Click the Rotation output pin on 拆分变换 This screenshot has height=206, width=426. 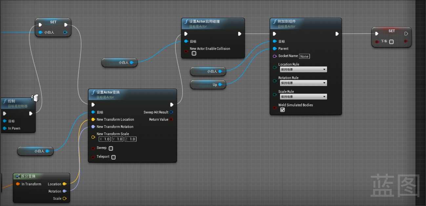[65, 191]
